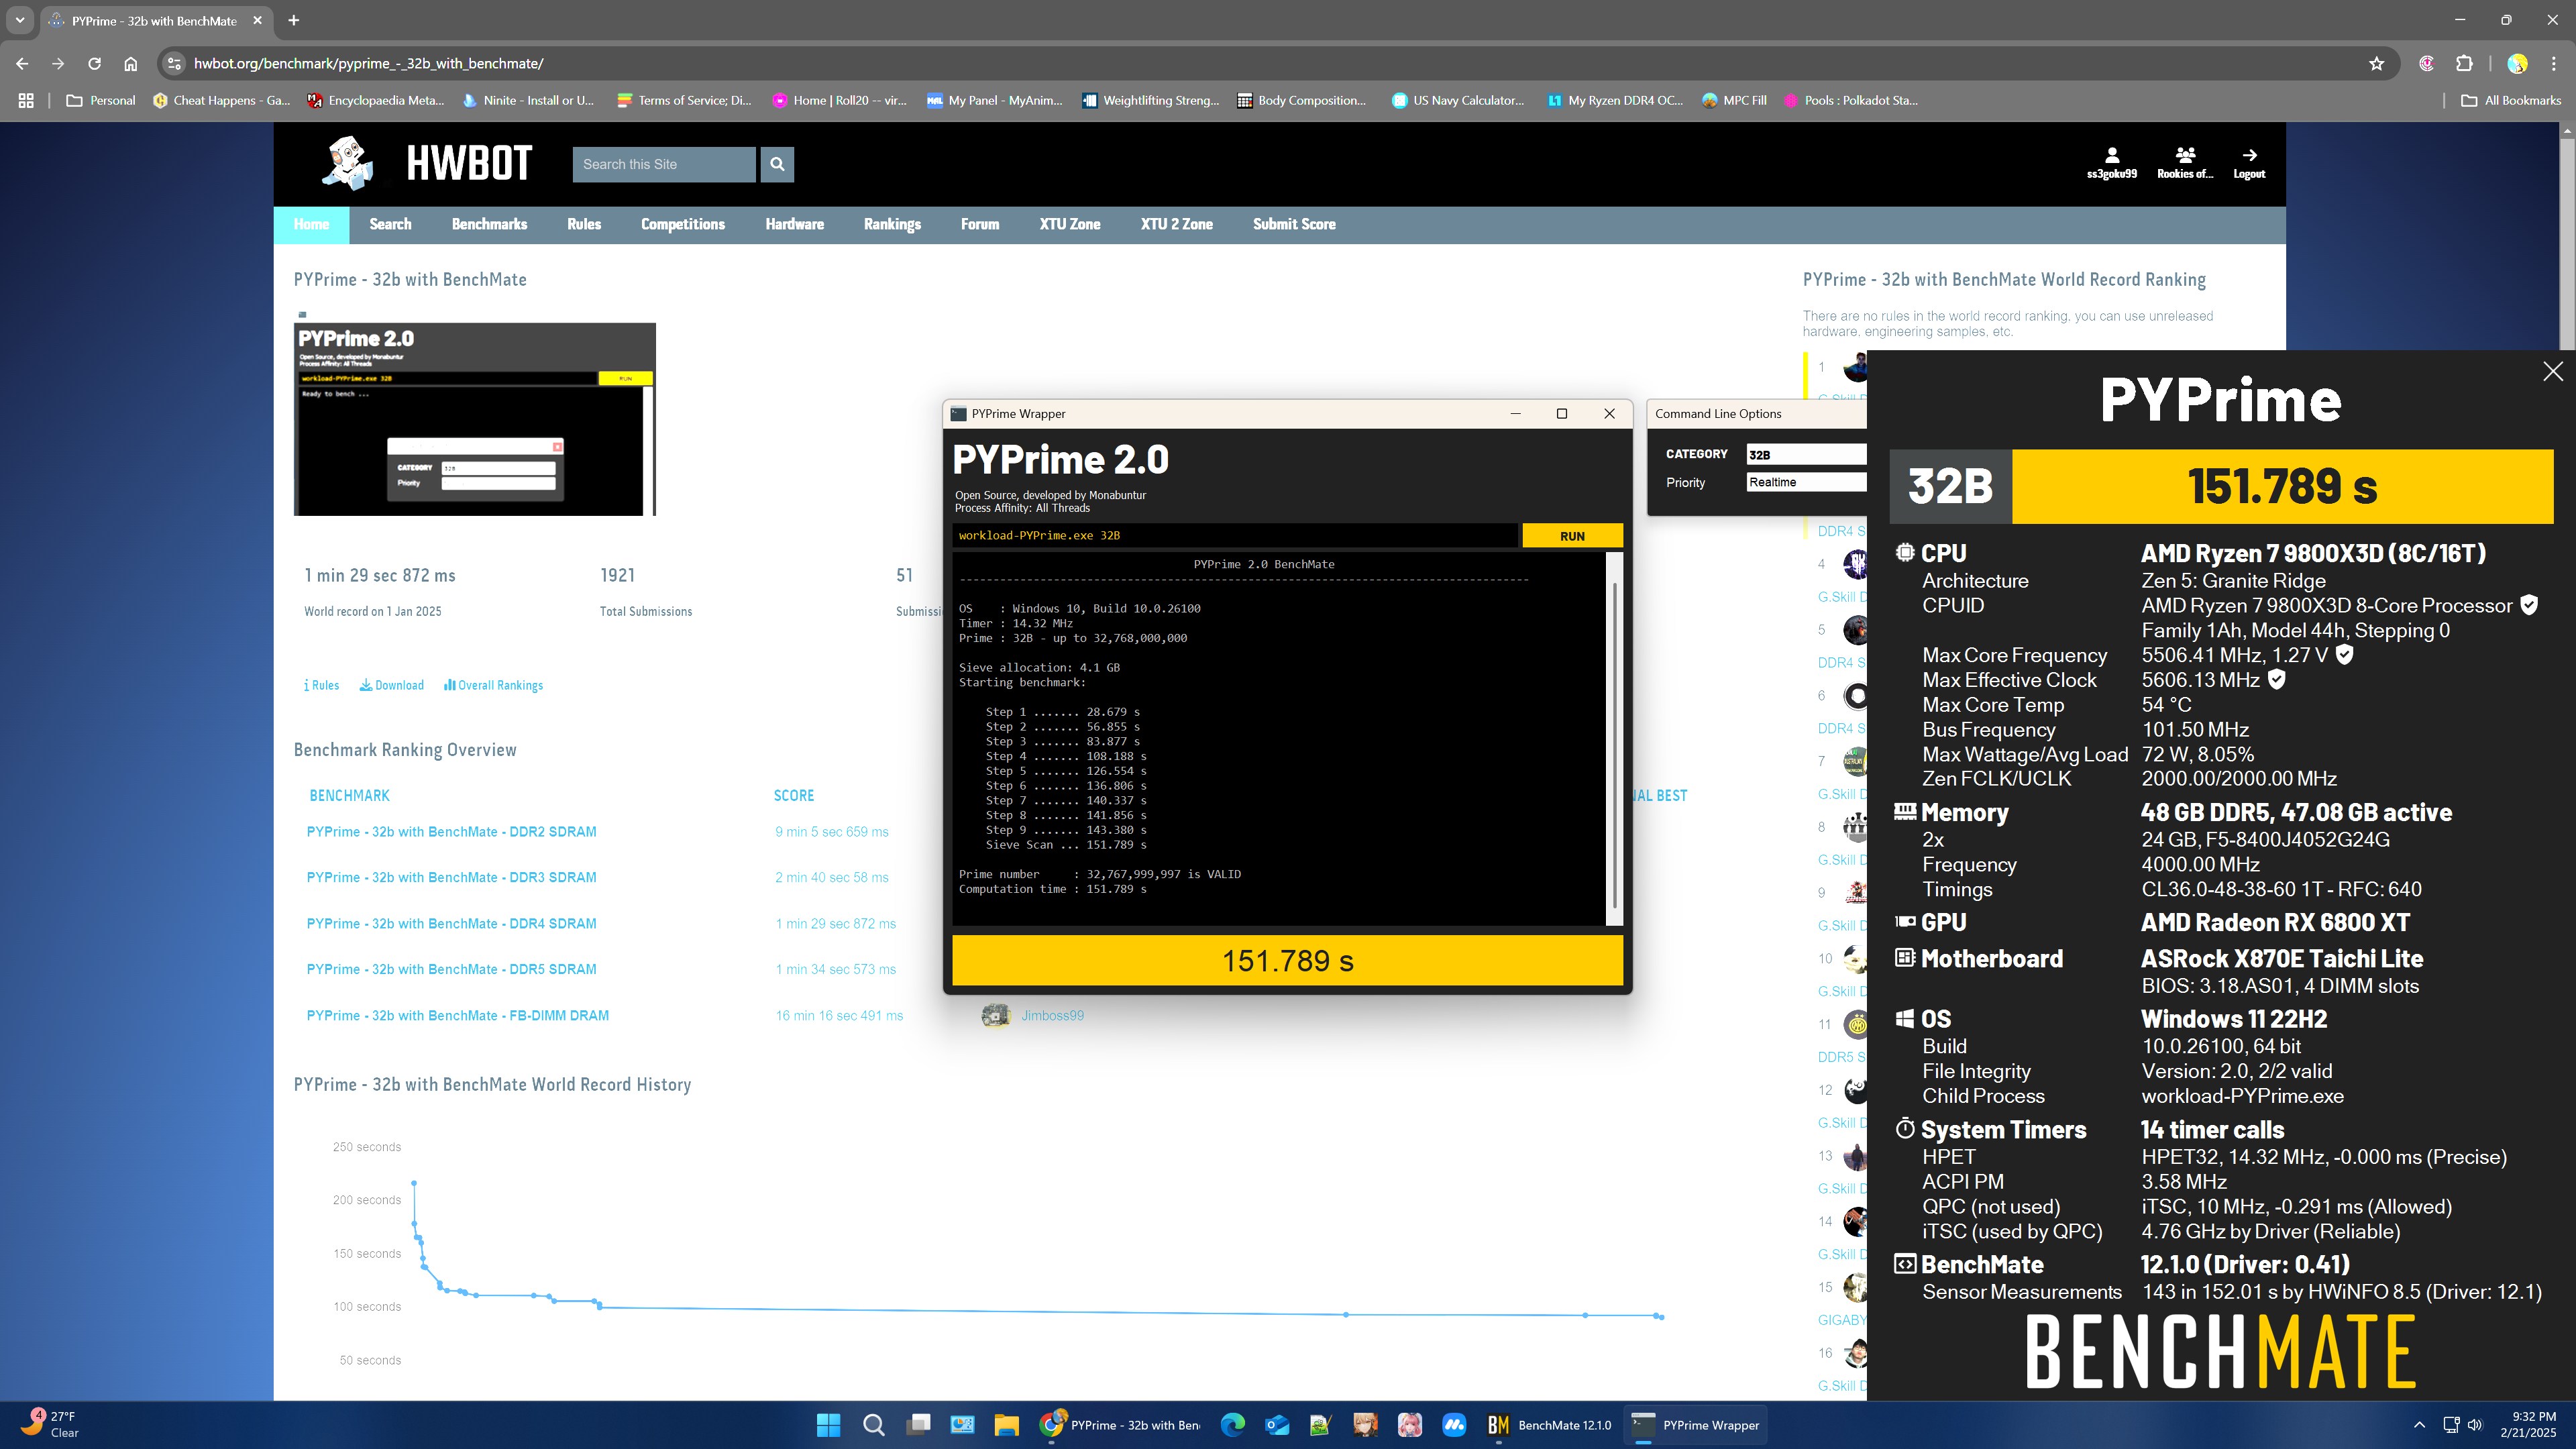
Task: Open the All Bookmarks folder
Action: click(2510, 100)
